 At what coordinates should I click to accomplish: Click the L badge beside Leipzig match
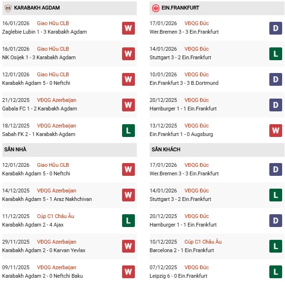pos(275,272)
